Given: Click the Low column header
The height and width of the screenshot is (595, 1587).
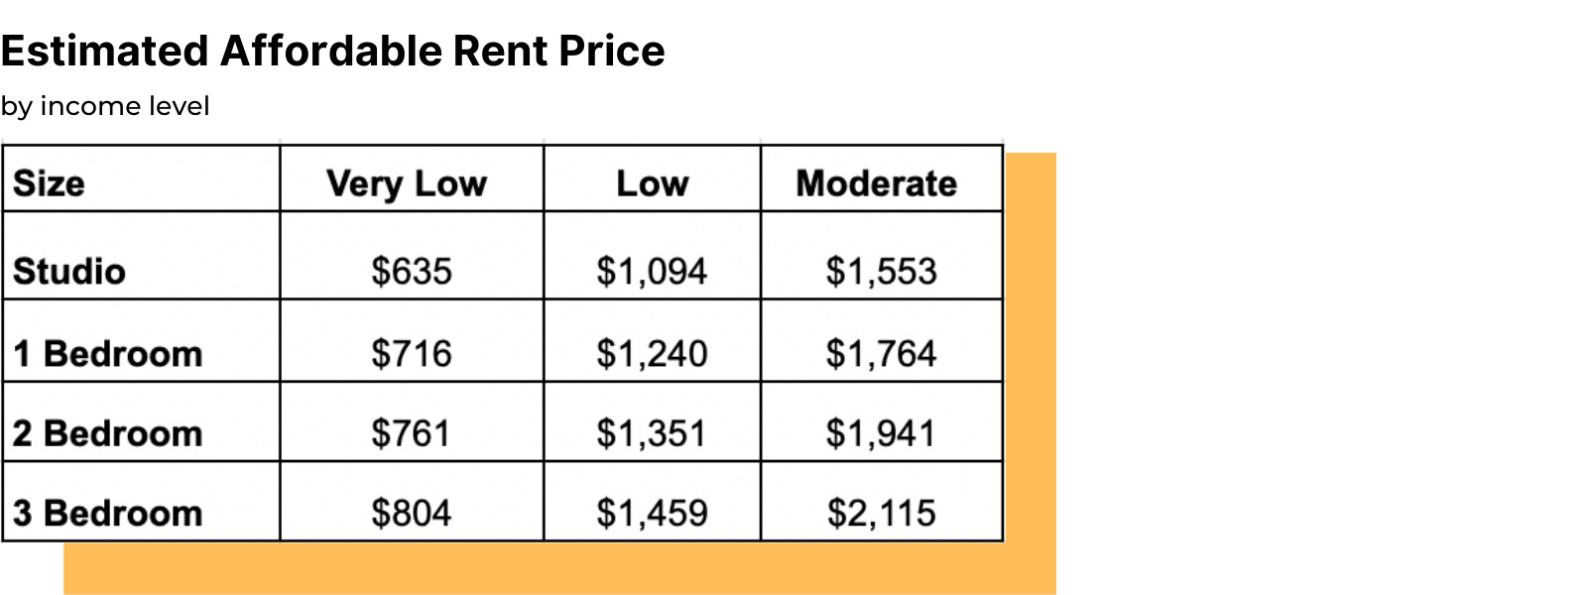Looking at the screenshot, I should point(652,183).
